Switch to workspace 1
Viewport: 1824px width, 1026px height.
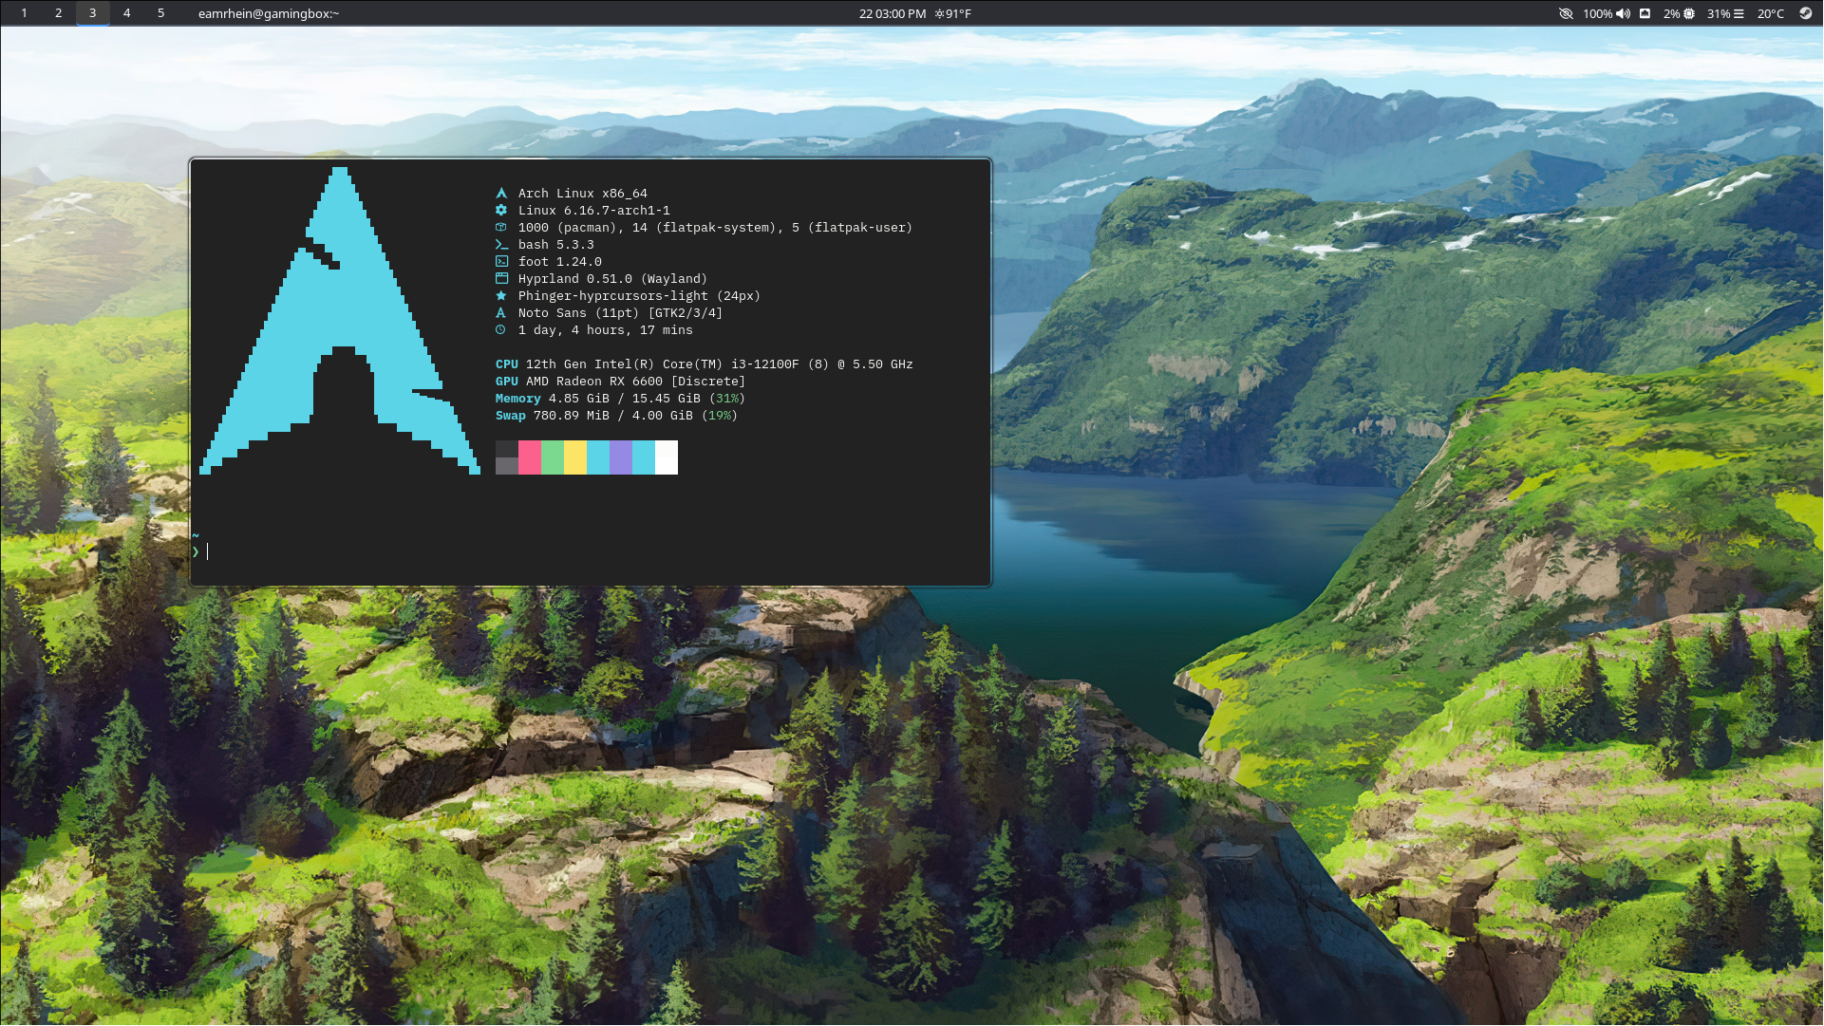click(24, 13)
